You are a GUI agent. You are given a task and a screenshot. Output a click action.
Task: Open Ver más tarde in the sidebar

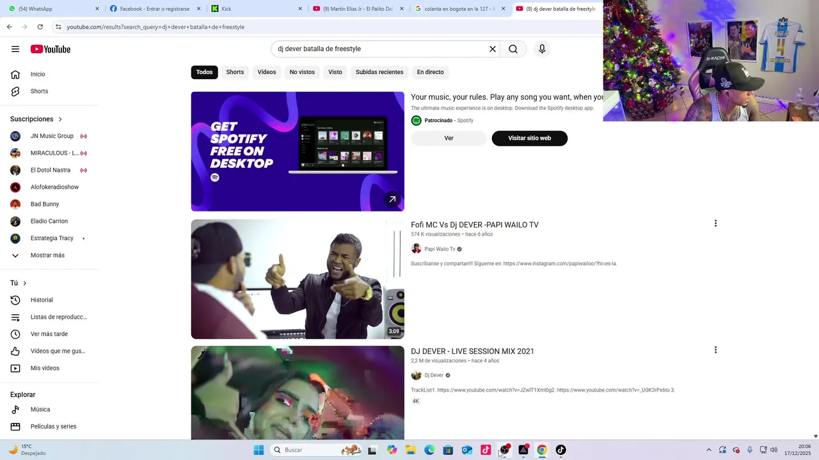pyautogui.click(x=50, y=334)
